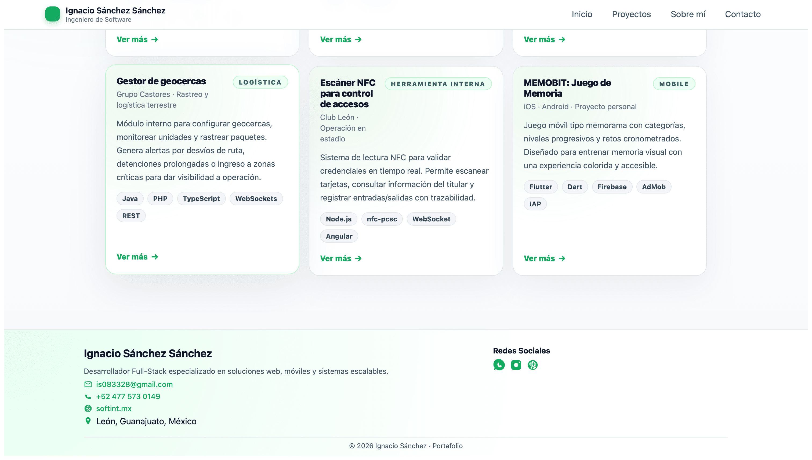Open Instagram icon under Redes Sociales

tap(516, 365)
